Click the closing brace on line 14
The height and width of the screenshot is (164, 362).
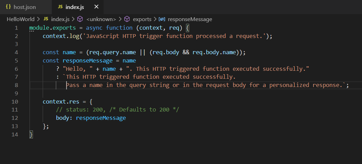click(31, 134)
